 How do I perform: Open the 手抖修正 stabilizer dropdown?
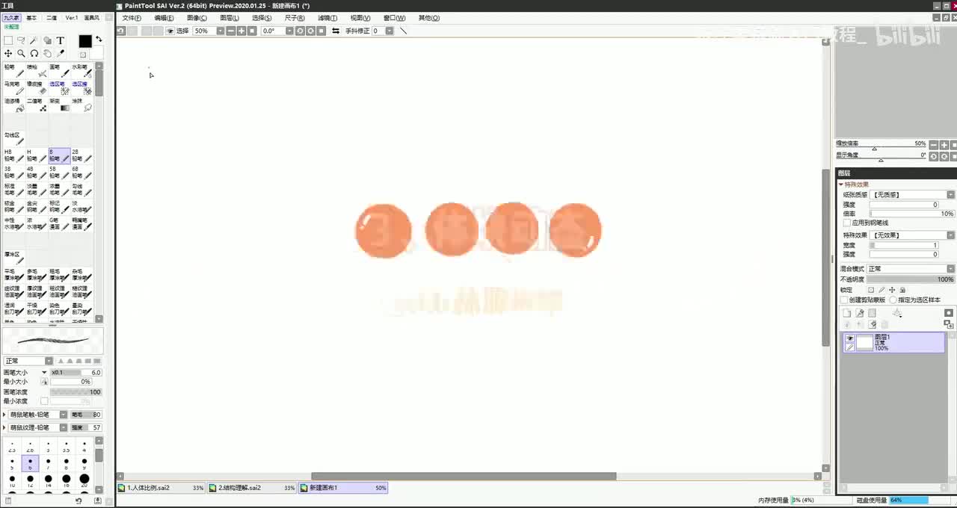[x=390, y=31]
